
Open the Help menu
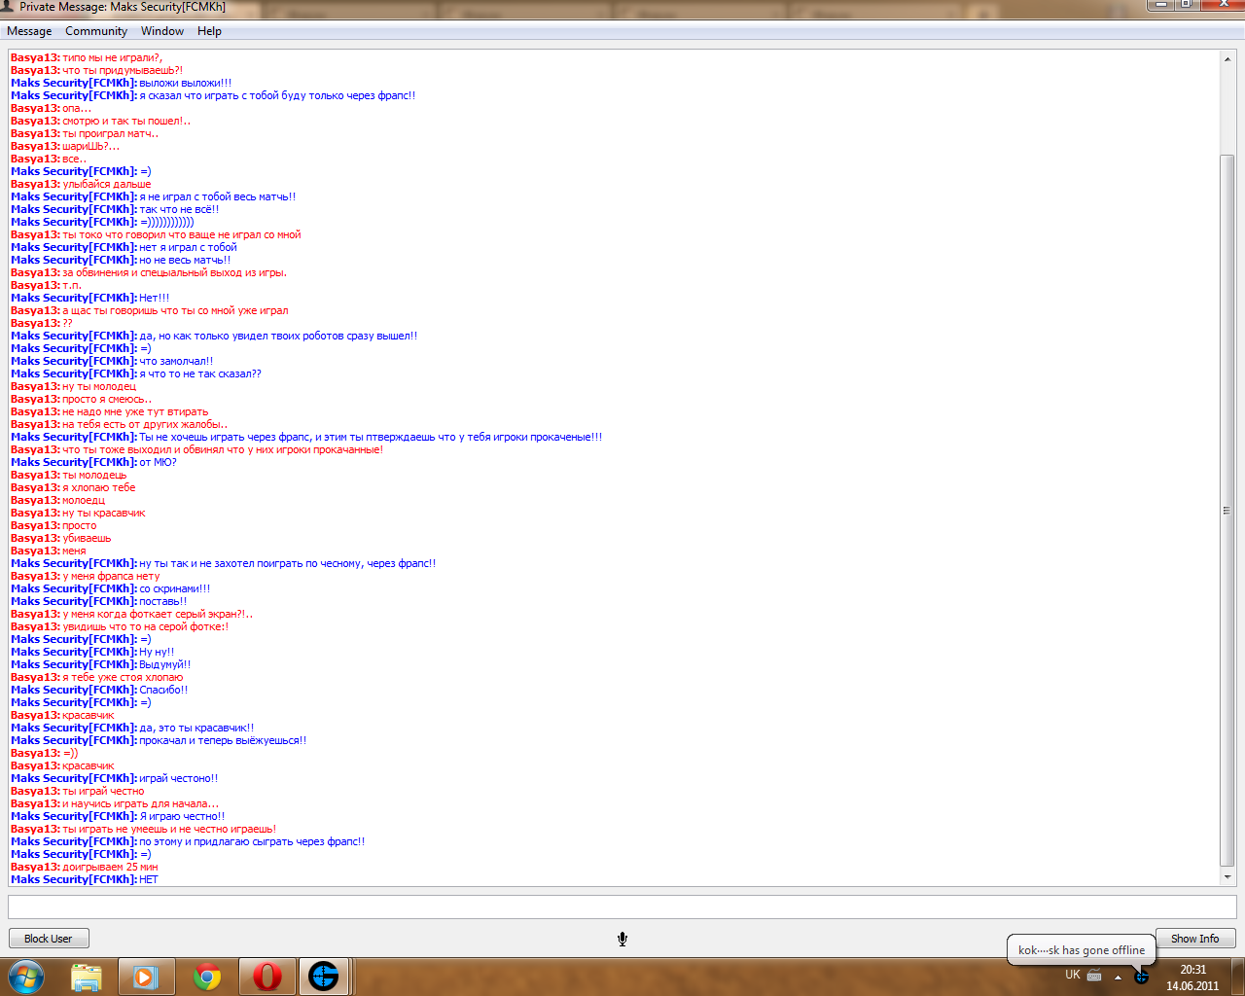(x=209, y=31)
